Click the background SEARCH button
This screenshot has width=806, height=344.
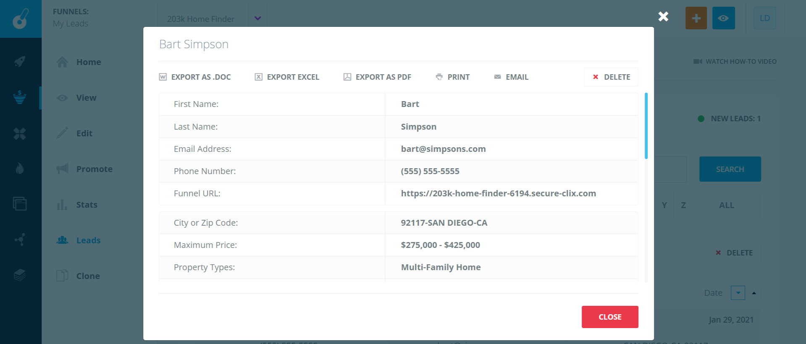click(x=730, y=169)
